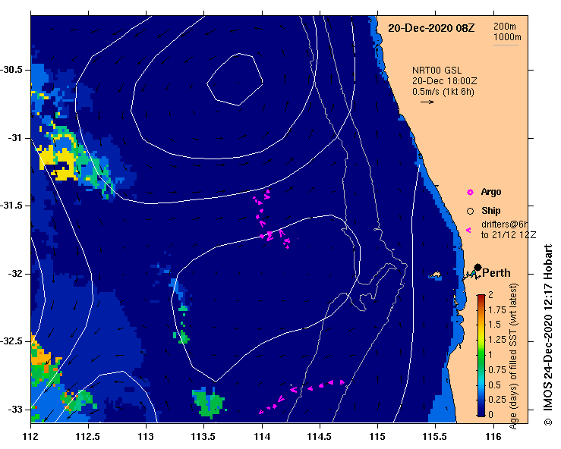This screenshot has width=561, height=449.
Task: Click the 'to 21/12 12Z' legend text
Action: point(509,235)
